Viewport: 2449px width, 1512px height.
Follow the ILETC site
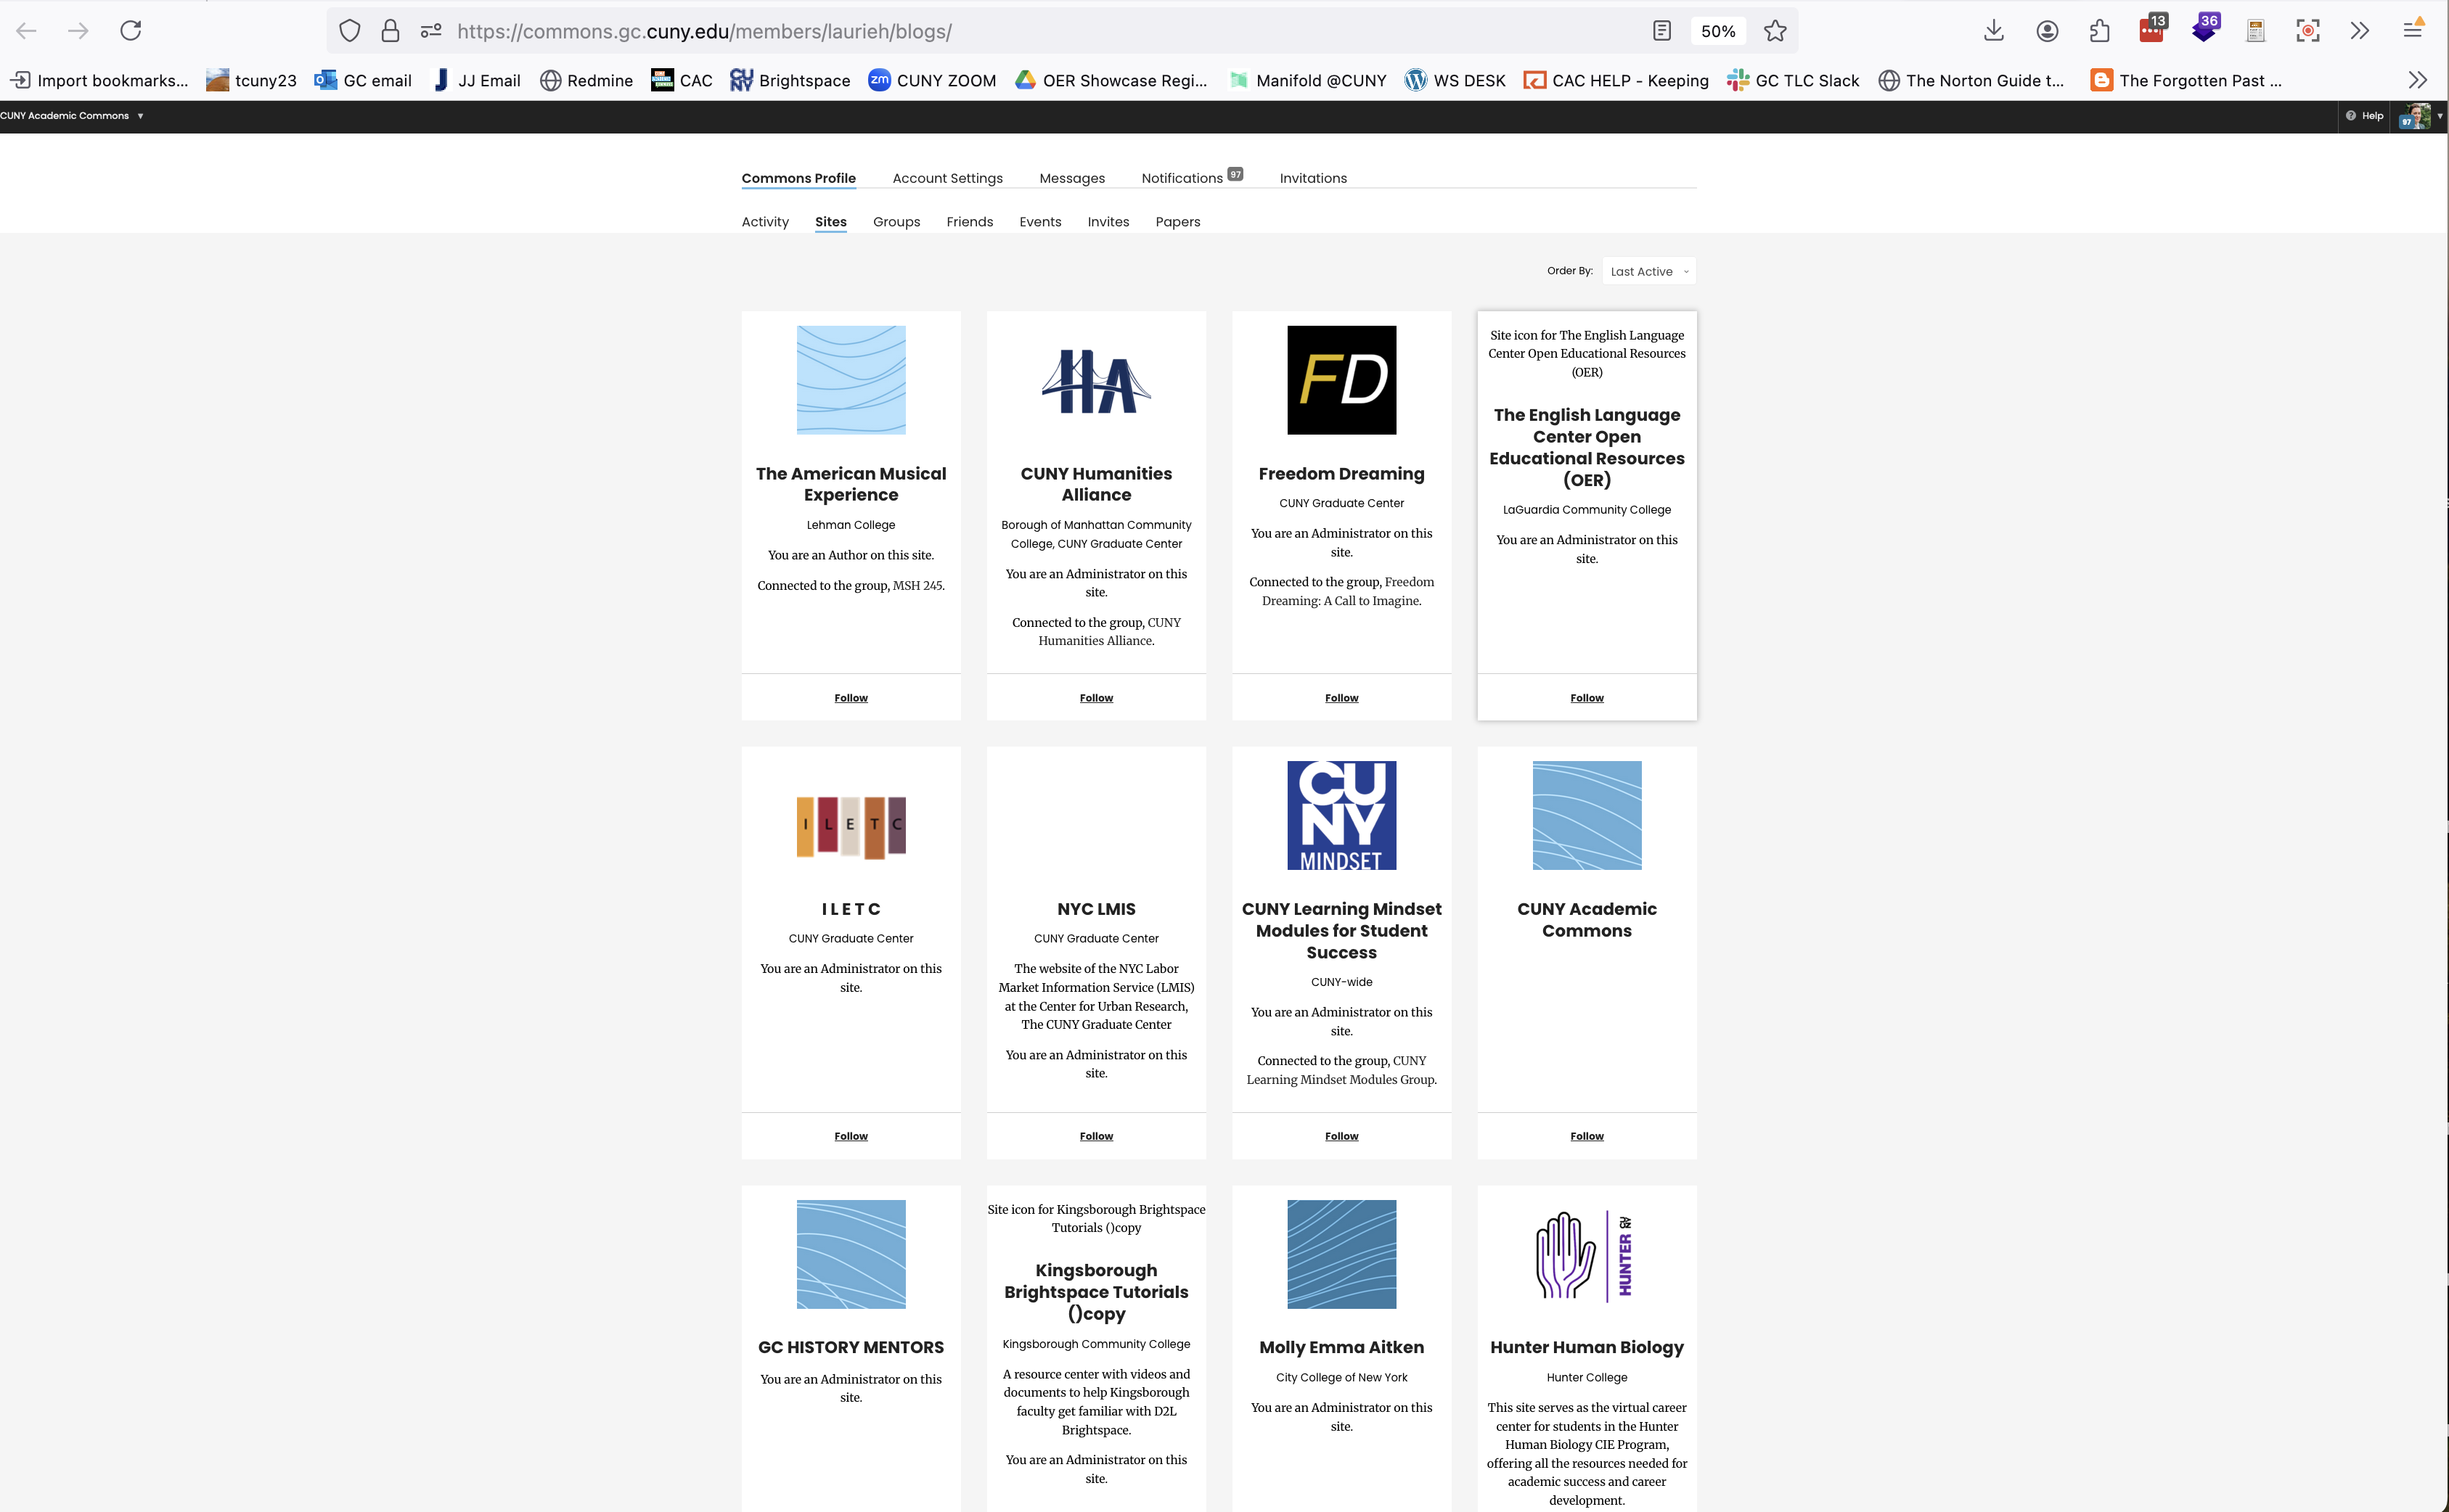click(x=851, y=1136)
